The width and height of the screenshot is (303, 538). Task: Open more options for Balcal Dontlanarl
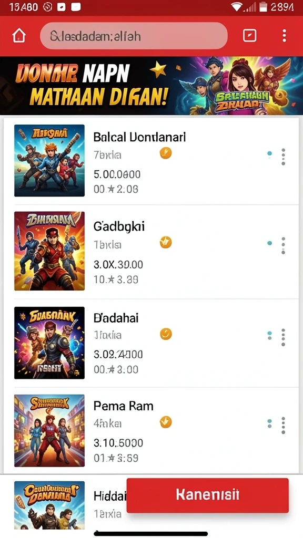point(283,157)
